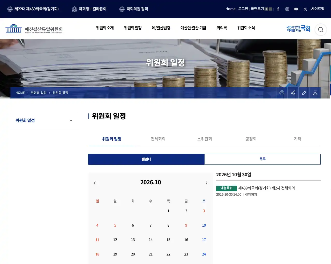Image resolution: width=331 pixels, height=264 pixels.
Task: Switch to 공청회 tab
Action: (251, 139)
